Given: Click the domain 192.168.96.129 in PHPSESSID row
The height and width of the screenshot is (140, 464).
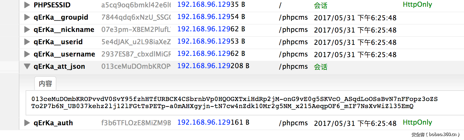Looking at the screenshot, I should point(204,5).
